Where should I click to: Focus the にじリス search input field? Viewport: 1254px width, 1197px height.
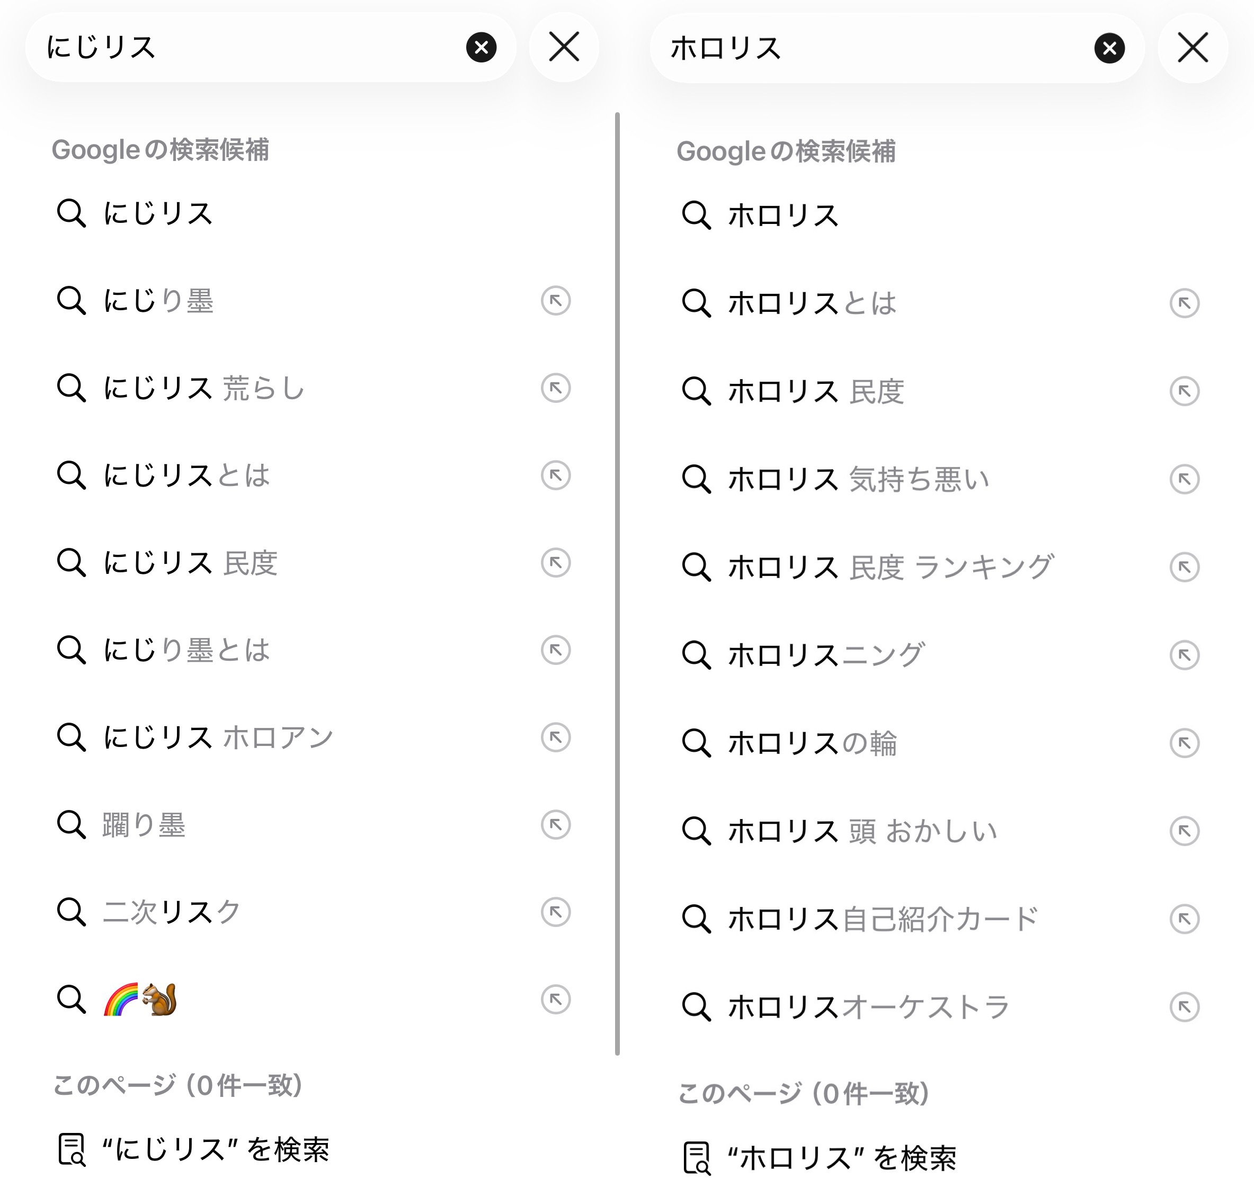(x=255, y=47)
